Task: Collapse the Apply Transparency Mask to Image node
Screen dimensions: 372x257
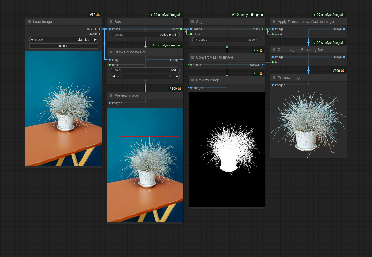Action: [274, 22]
